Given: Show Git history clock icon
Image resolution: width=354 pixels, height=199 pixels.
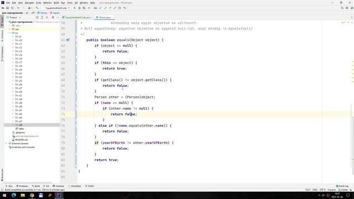Looking at the screenshot, I should (119, 8).
